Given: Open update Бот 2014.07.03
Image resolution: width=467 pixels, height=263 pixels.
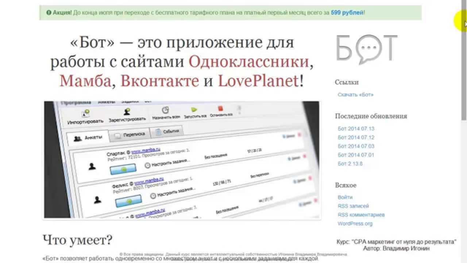Looking at the screenshot, I should point(356,146).
